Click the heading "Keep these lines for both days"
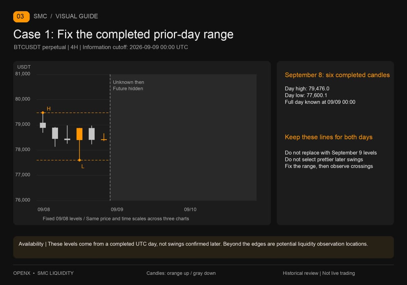This screenshot has height=285, width=407. (329, 137)
